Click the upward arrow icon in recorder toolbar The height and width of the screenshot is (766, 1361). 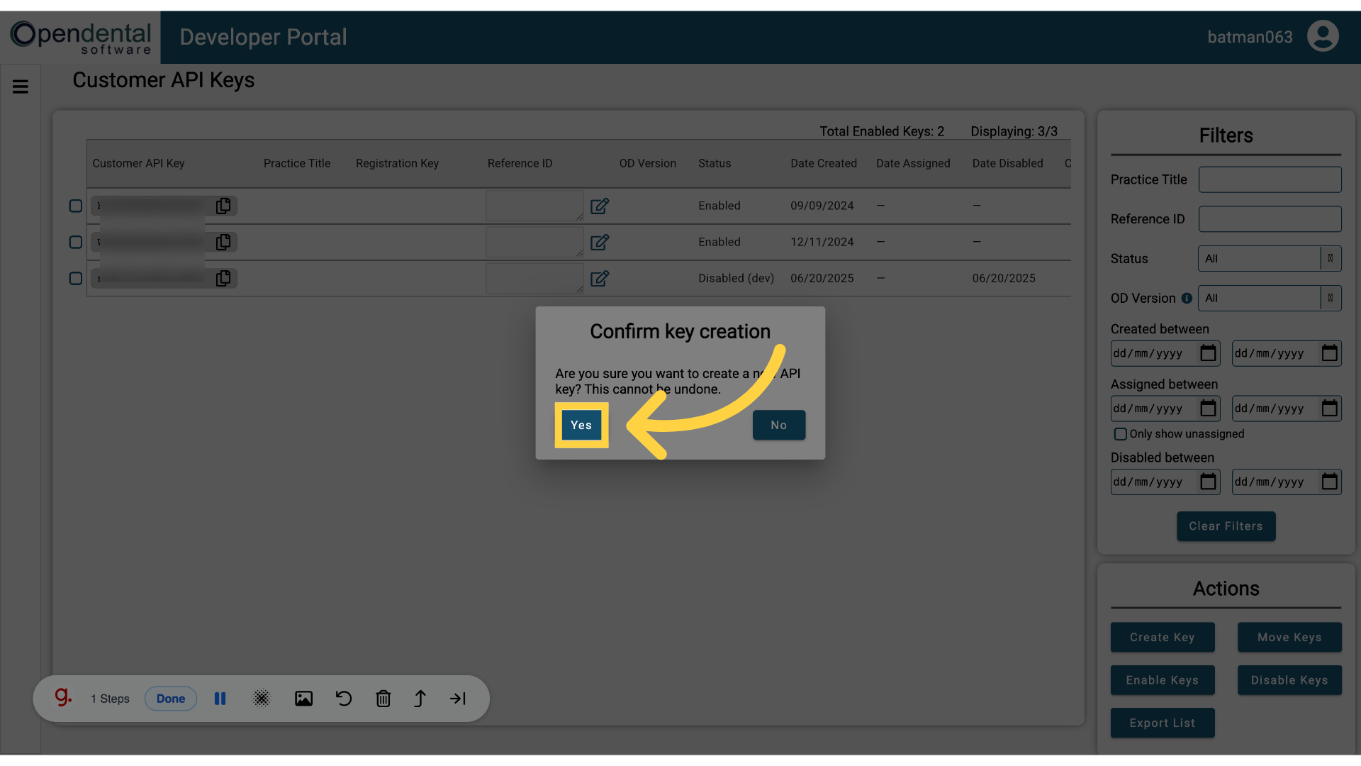[420, 699]
